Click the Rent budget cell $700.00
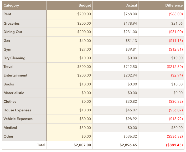The width and height of the screenshot is (186, 152). click(x=70, y=14)
